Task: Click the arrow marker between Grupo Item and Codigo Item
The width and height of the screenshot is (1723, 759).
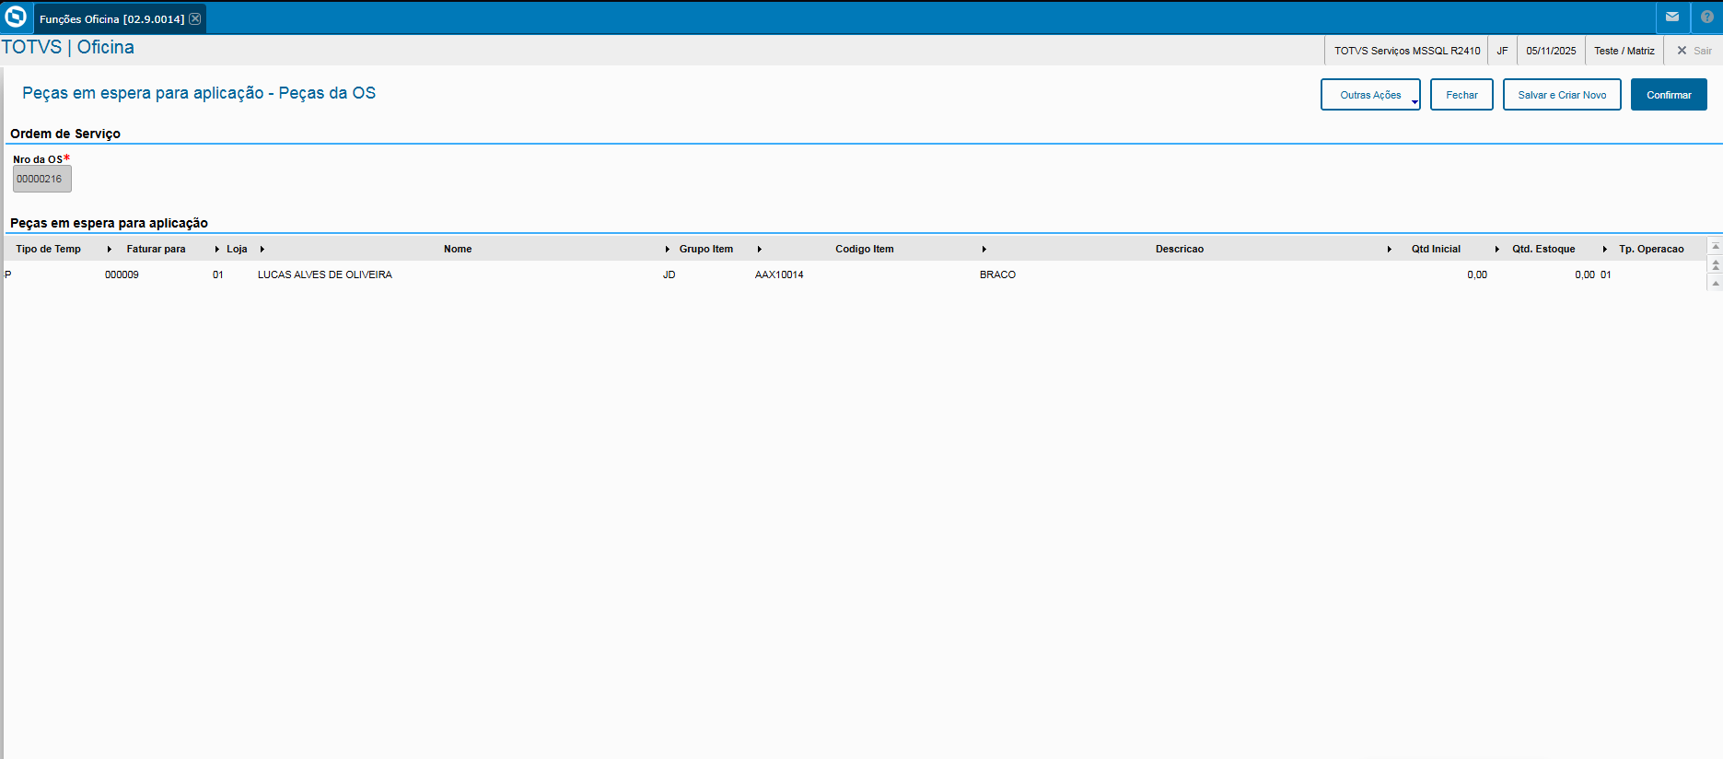Action: [x=760, y=250]
